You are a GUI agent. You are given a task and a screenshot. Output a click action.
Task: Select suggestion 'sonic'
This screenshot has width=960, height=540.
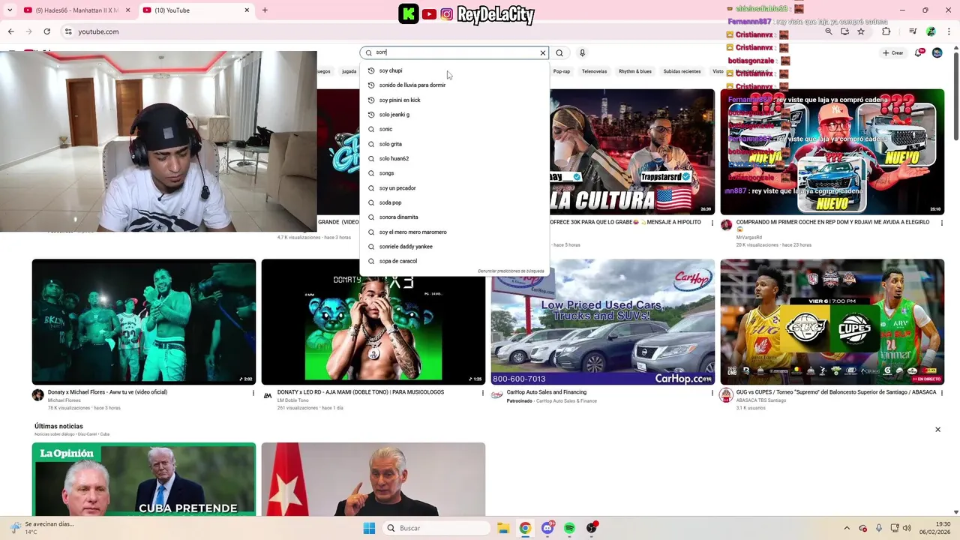click(454, 129)
